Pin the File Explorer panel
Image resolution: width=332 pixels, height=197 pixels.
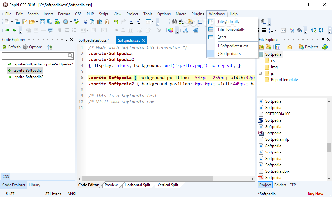tap(323, 39)
